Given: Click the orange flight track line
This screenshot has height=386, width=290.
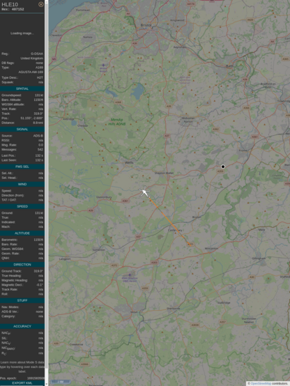Looking at the screenshot, I should tap(170, 221).
